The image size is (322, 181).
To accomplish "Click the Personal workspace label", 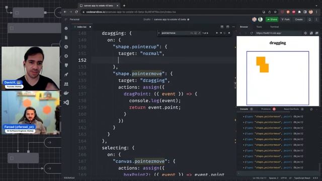I will coord(74,20).
